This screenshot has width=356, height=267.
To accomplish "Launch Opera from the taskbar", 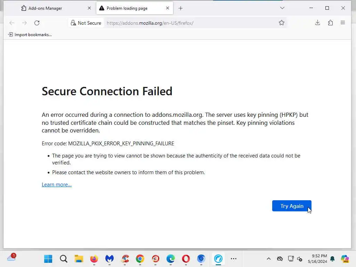I will tap(186, 259).
